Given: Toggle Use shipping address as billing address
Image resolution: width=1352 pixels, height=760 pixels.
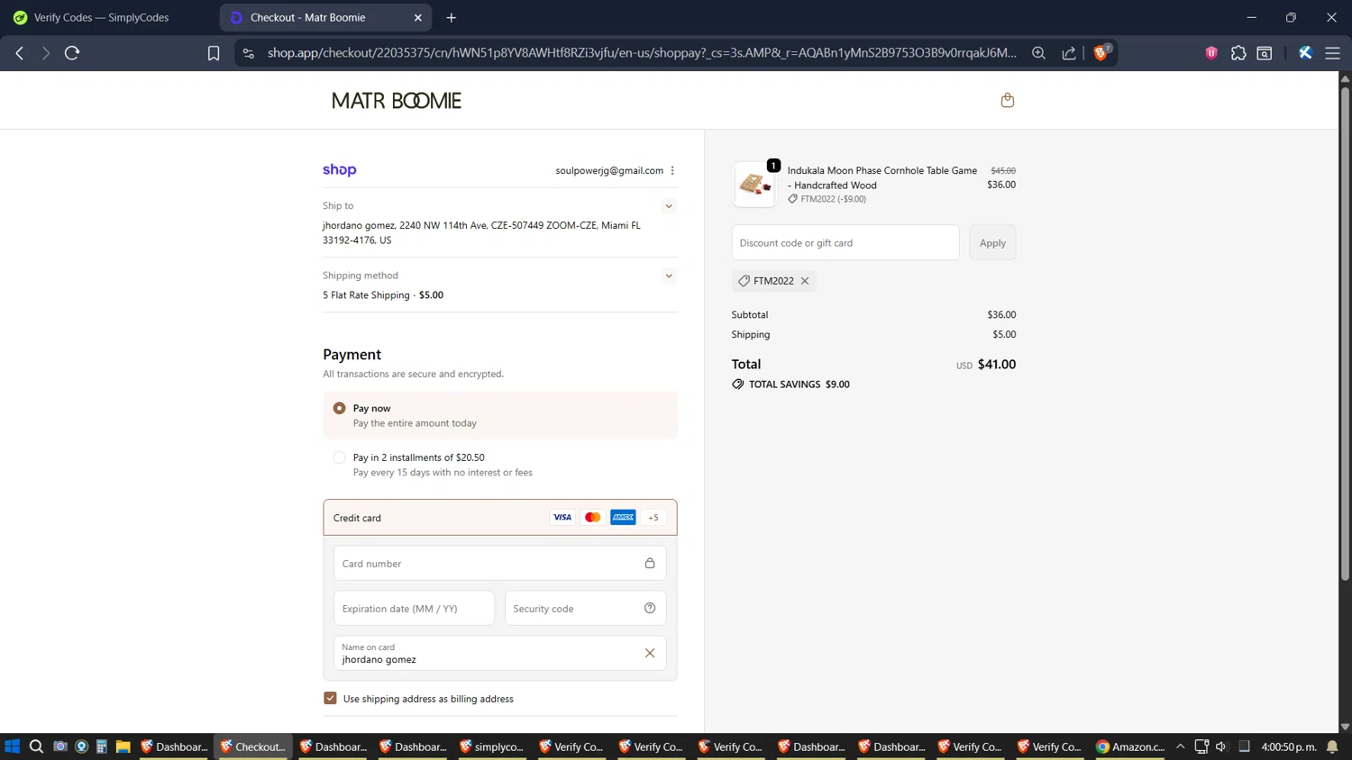Looking at the screenshot, I should (x=331, y=698).
